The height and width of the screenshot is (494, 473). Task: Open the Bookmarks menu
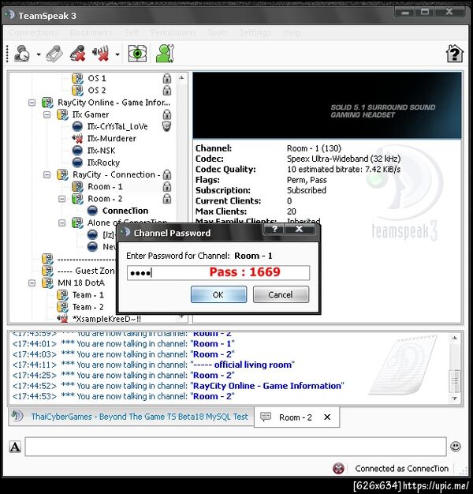coord(91,32)
